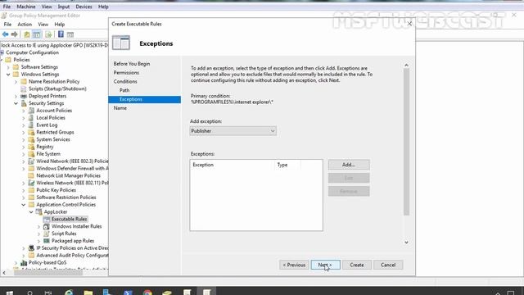This screenshot has height=295, width=524.
Task: Select Restricted Groups tree item
Action: click(55, 132)
